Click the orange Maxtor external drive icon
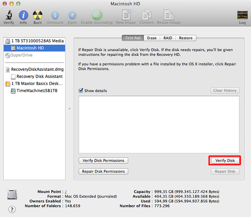 (8, 84)
